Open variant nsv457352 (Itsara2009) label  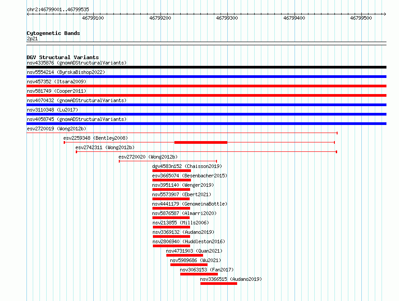click(56, 82)
